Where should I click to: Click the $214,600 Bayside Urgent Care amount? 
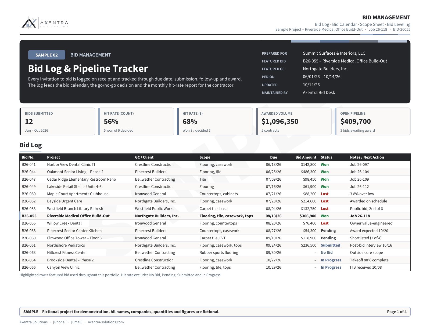point(309,201)
